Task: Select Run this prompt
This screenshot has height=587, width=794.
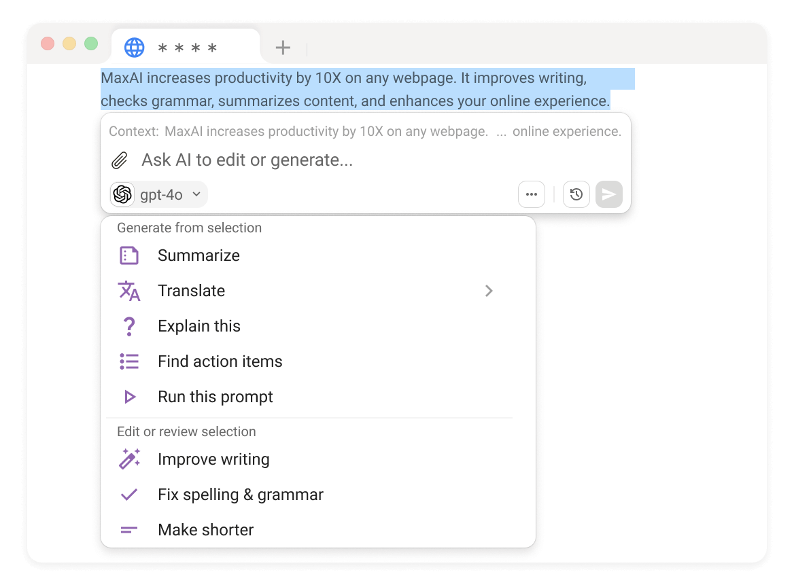Action: (x=318, y=397)
